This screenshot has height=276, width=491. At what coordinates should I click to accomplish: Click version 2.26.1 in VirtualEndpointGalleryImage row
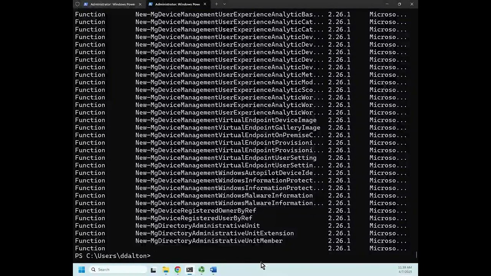339,128
